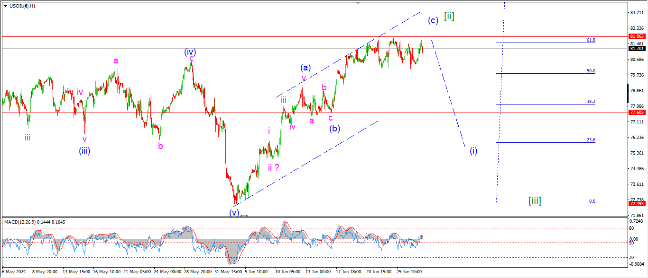Select the 50.0 Fibonacci retracement label

pos(591,71)
